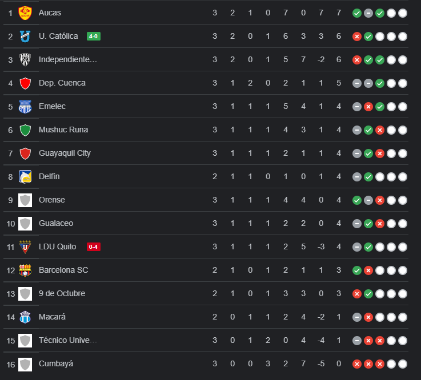The width and height of the screenshot is (421, 380).
Task: Click Cumbayá's first red loss indicator
Action: (x=357, y=364)
